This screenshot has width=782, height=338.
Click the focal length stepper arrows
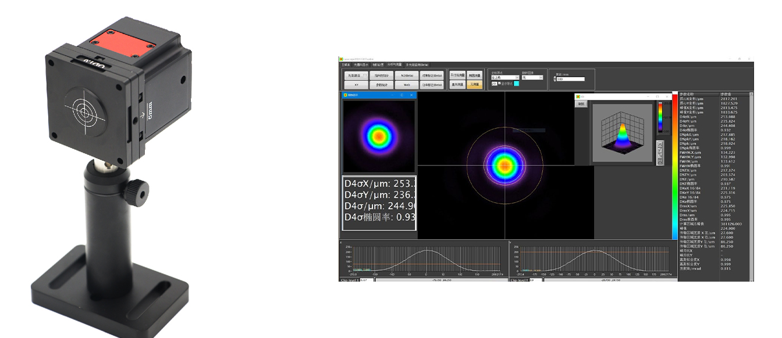(555, 79)
